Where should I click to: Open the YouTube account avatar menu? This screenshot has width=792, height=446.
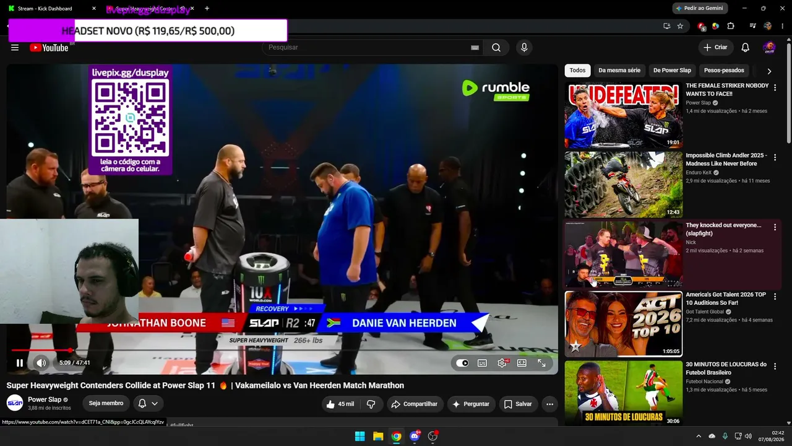point(769,48)
